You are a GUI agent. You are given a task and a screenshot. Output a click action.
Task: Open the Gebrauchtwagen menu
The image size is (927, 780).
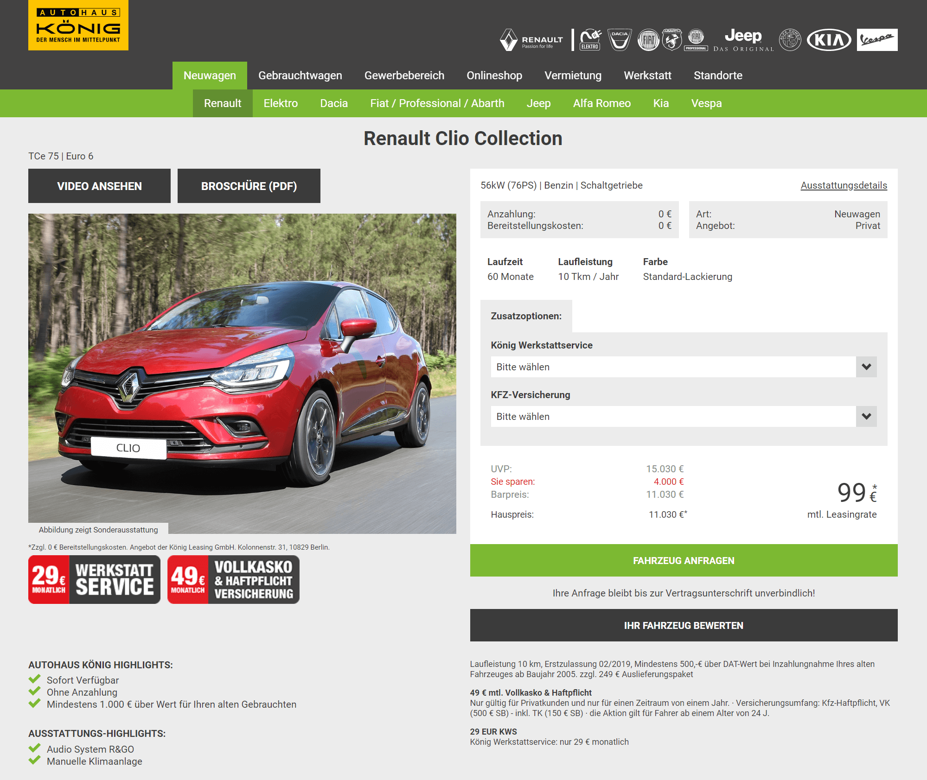(300, 76)
